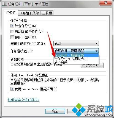Switch to the 「开始」菜单 tab
114x118 pixels.
coord(29,13)
